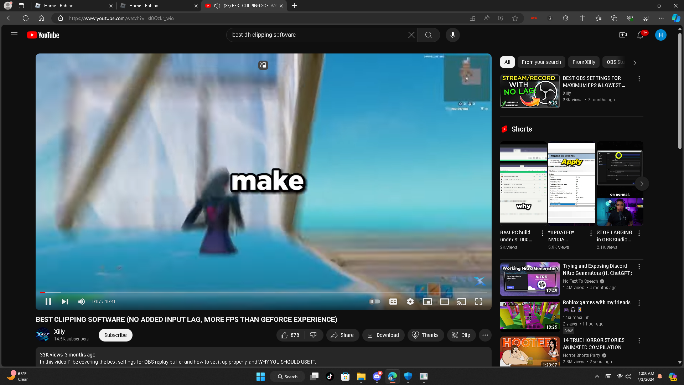The image size is (684, 385).
Task: Seek along the video progress bar
Action: [264, 292]
